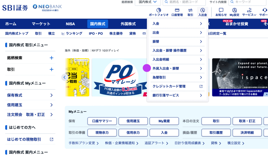Viewport: 268px width, 156px height.
Task: Open 手数料プラン変更 link
Action: [83, 143]
